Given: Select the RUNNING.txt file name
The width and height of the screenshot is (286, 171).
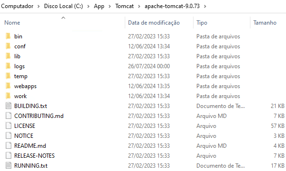Looking at the screenshot, I should tap(31, 165).
